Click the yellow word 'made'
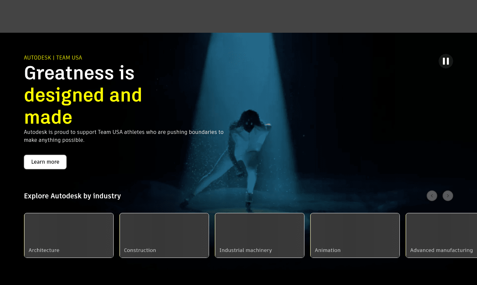 click(x=48, y=117)
